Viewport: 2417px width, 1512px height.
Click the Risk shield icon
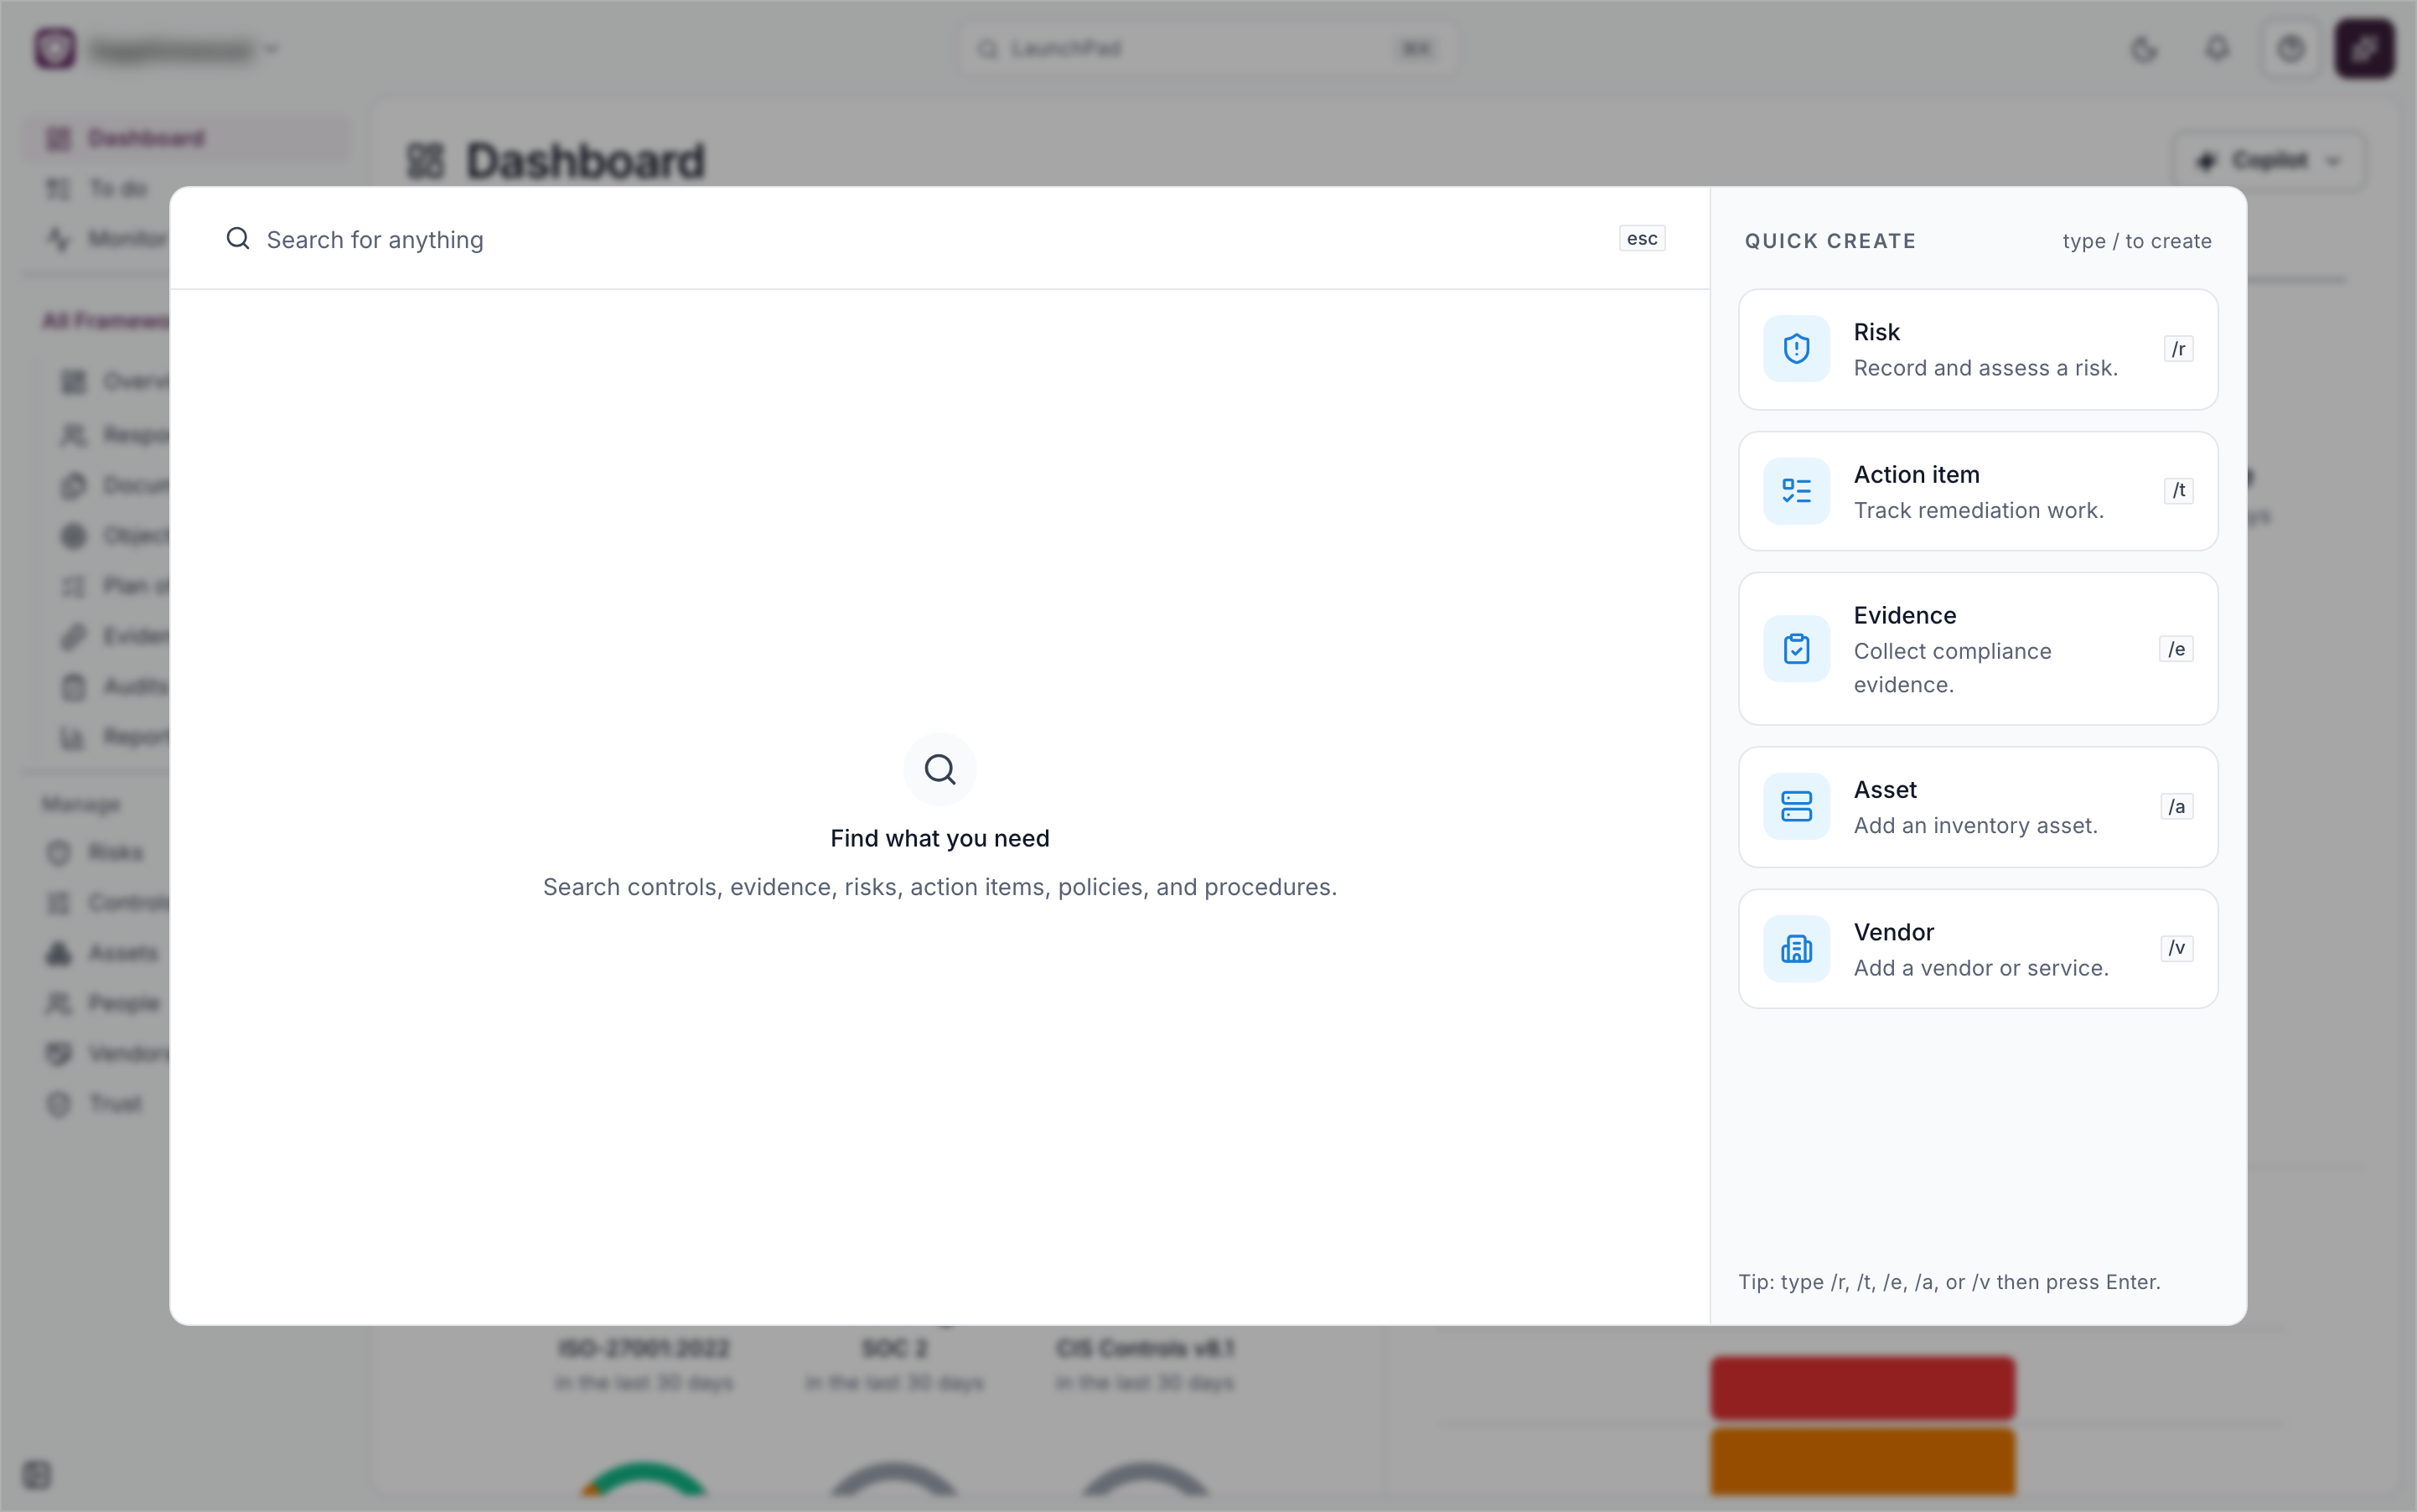[x=1796, y=349]
